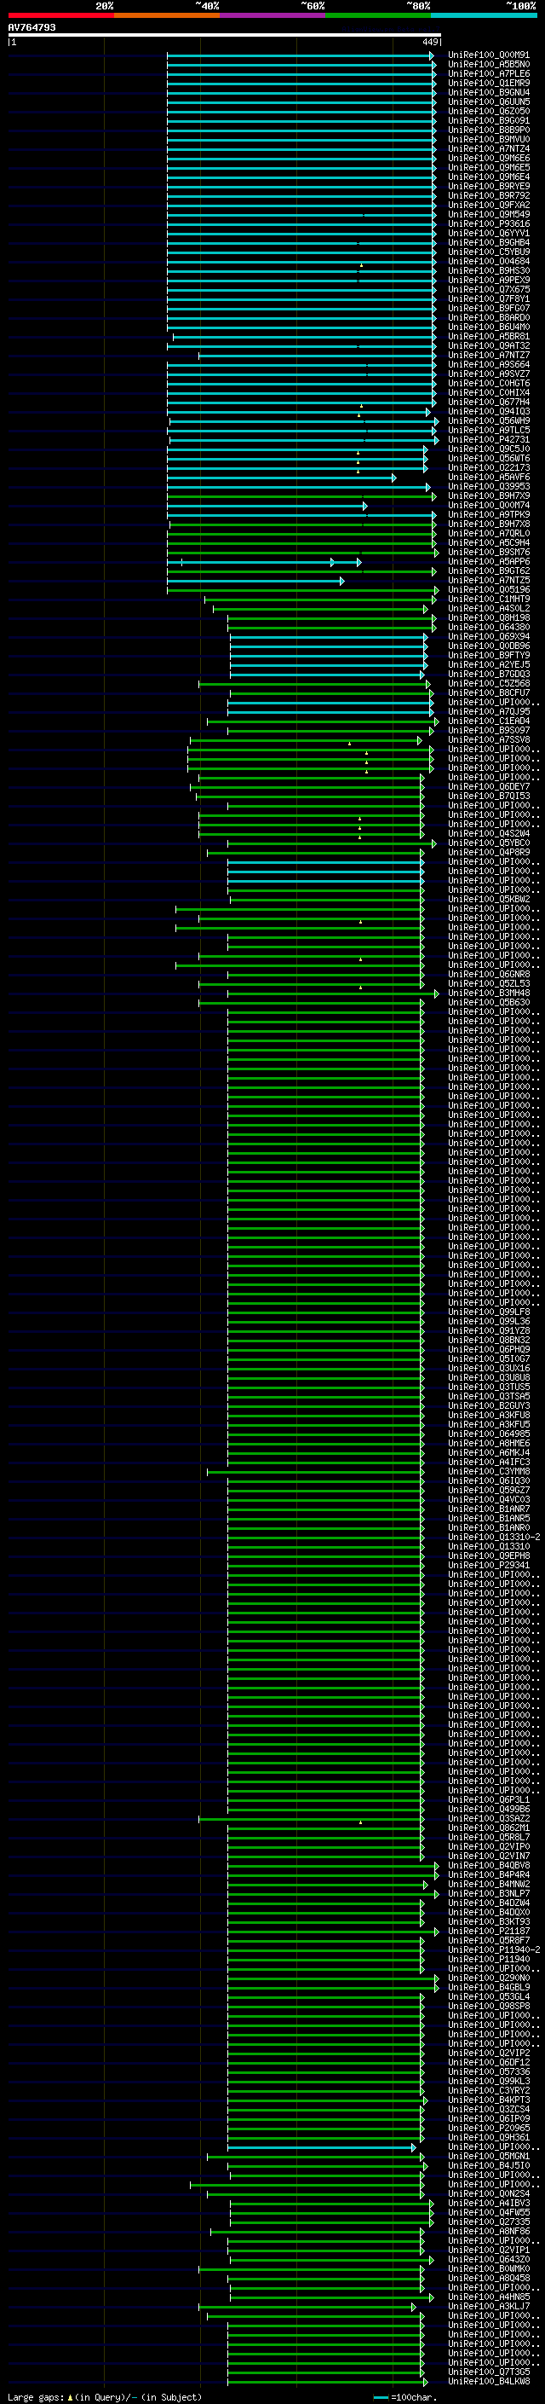Select label UniRef100_B9GHB4
This screenshot has height=2404, width=545.
pyautogui.click(x=488, y=243)
